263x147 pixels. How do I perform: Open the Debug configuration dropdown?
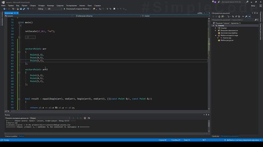42,9
